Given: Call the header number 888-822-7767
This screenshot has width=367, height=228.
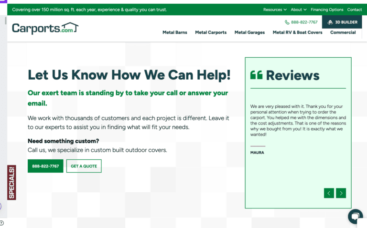Looking at the screenshot, I should coord(304,22).
